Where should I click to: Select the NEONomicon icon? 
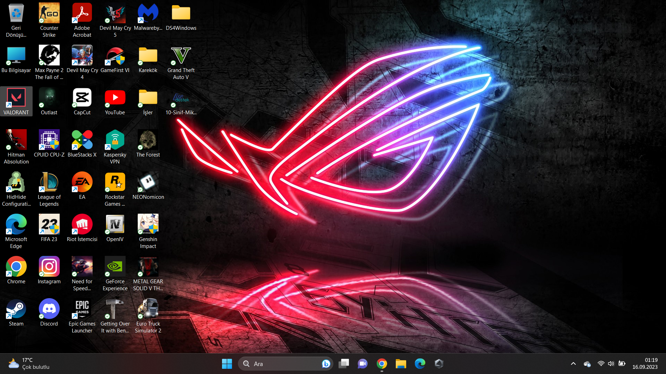(148, 186)
